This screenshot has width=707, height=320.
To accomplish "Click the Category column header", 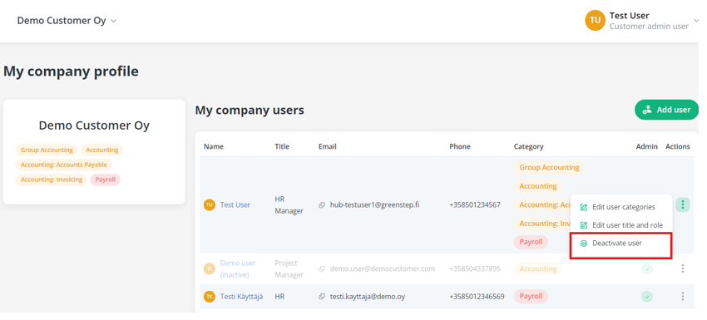I will point(528,146).
